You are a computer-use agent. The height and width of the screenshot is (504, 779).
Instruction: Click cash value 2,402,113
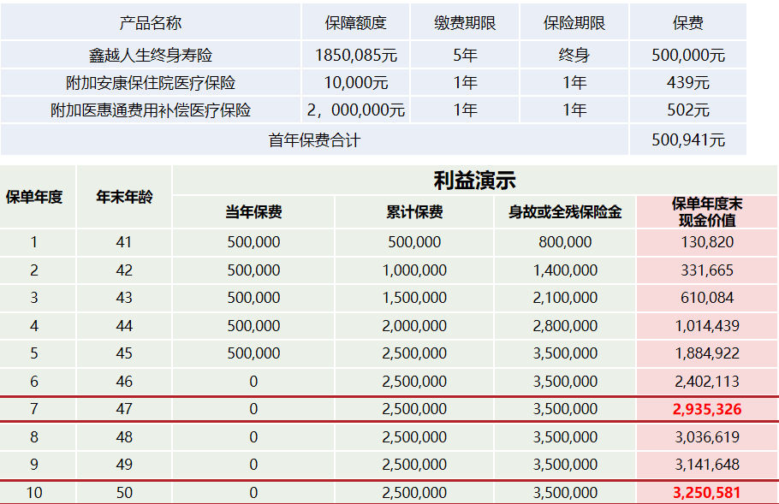707,382
